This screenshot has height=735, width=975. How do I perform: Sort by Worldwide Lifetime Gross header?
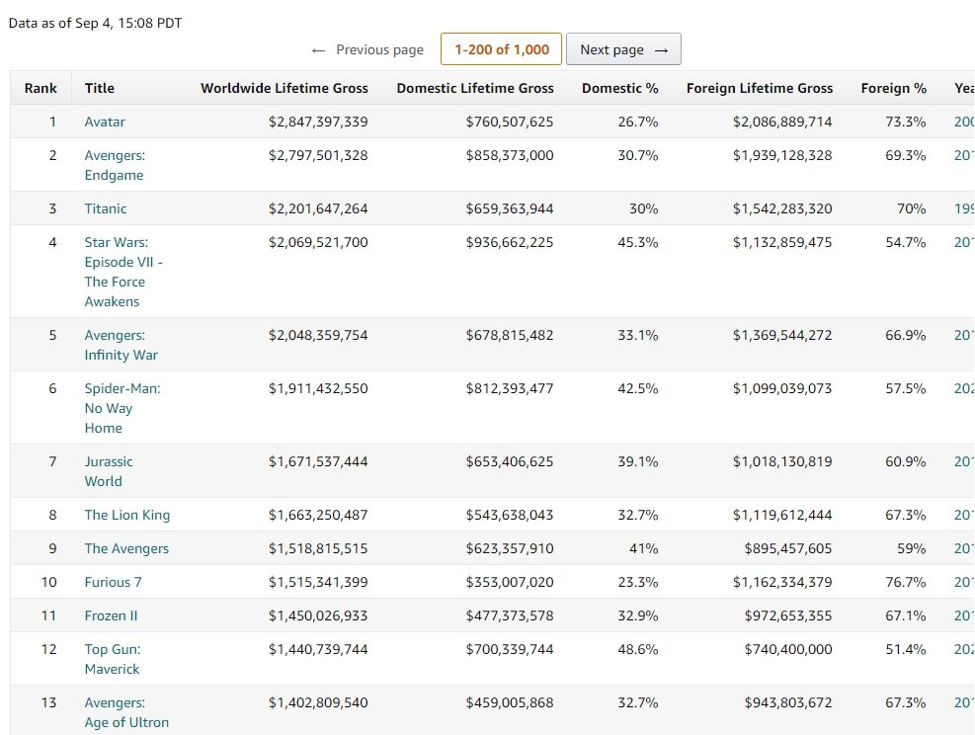[x=284, y=88]
